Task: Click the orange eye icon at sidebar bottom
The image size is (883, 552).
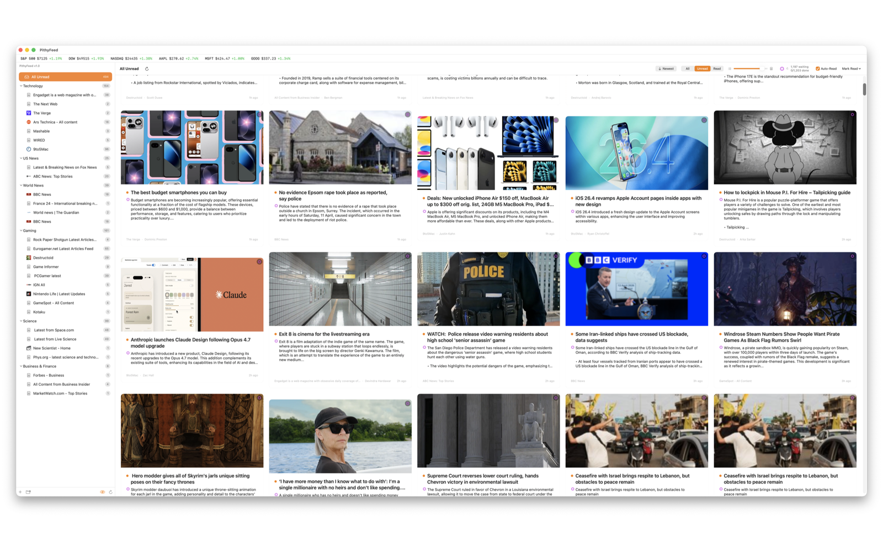Action: (x=103, y=492)
